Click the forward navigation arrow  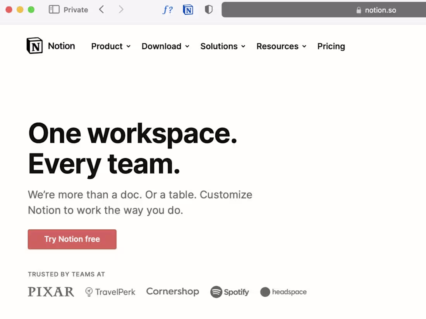click(x=121, y=9)
